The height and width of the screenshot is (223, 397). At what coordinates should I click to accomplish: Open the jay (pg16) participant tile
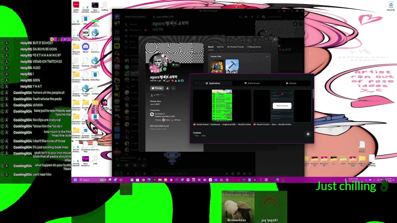(x=271, y=207)
